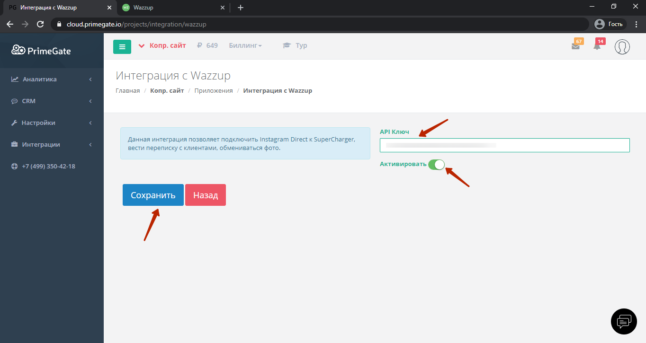646x343 pixels.
Task: Click the ruble balance icon
Action: coord(199,45)
